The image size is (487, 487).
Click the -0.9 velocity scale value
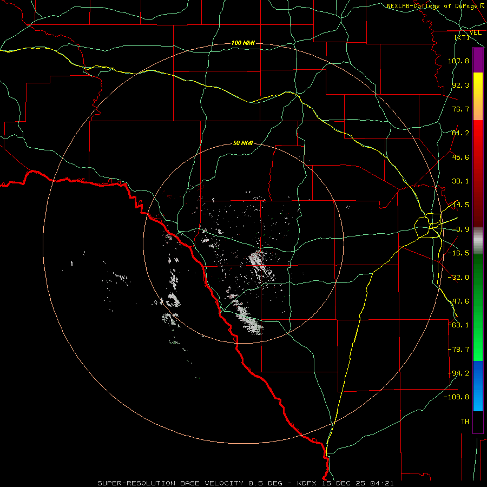coord(460,229)
